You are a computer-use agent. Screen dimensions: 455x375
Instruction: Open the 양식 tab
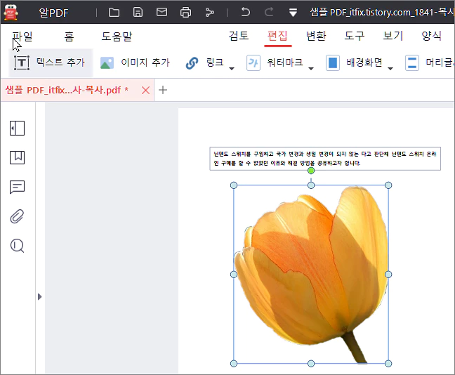tap(432, 36)
